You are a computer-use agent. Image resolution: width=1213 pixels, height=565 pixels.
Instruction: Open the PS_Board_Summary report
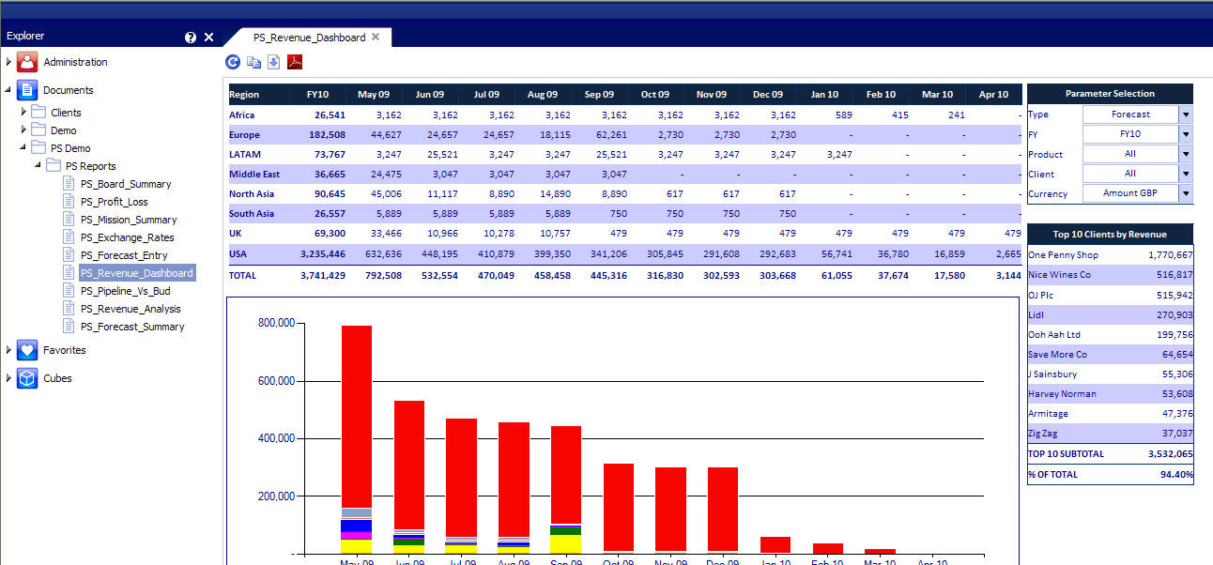click(x=126, y=184)
